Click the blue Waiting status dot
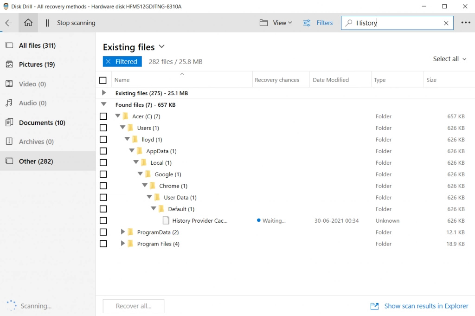 point(258,220)
